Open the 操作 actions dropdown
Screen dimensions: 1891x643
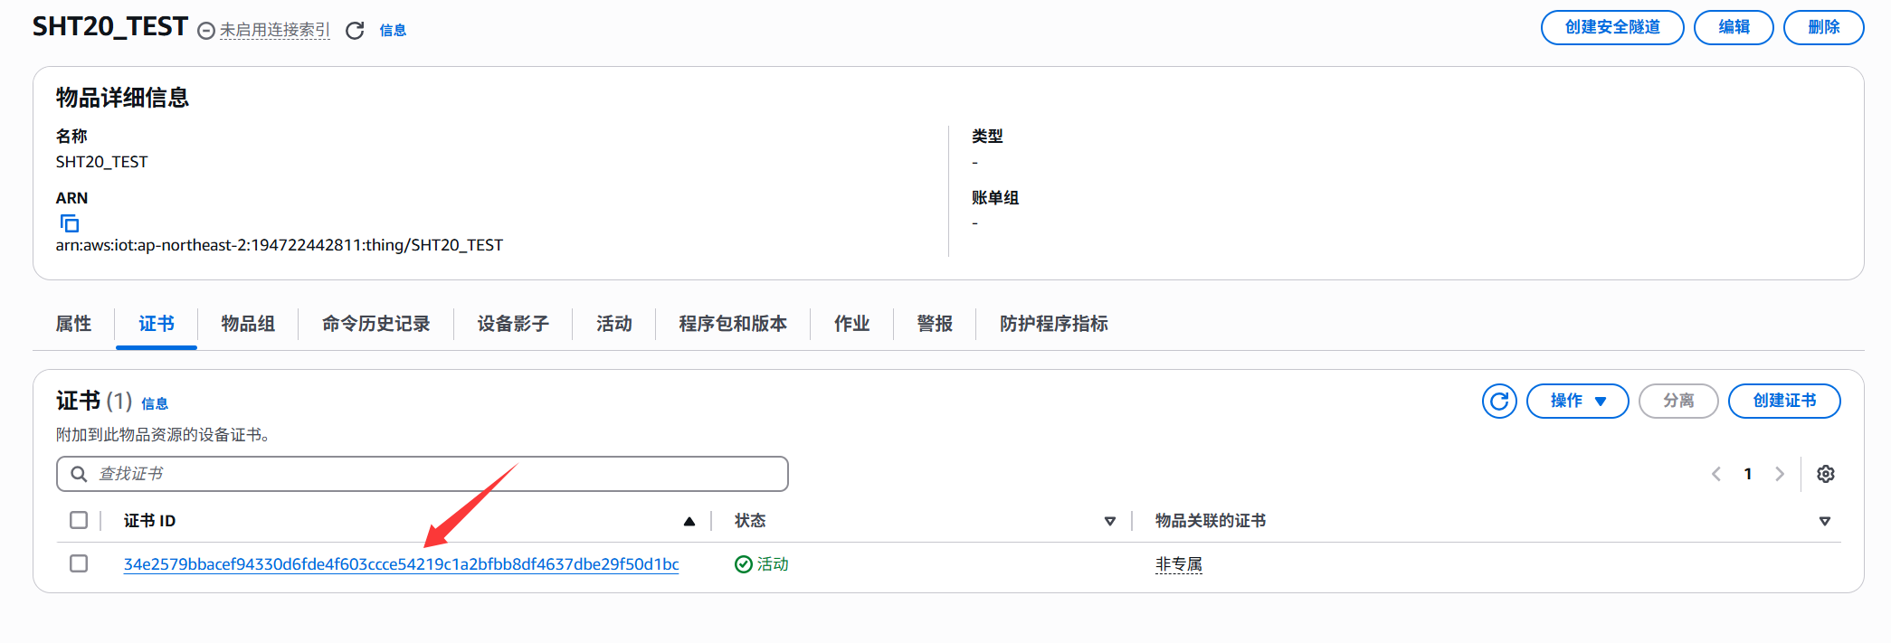coord(1577,401)
